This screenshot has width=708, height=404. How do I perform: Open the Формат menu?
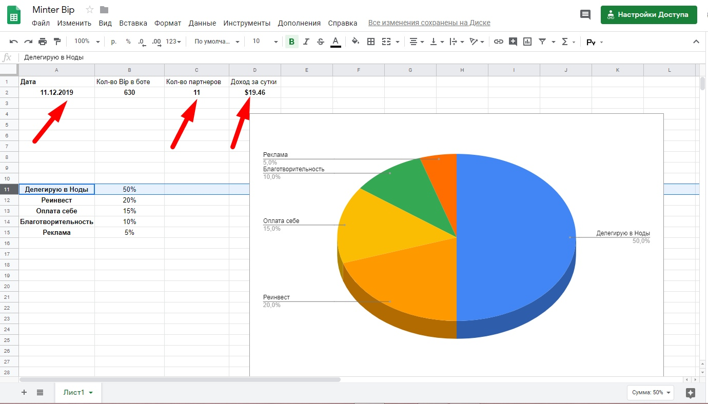pyautogui.click(x=168, y=23)
